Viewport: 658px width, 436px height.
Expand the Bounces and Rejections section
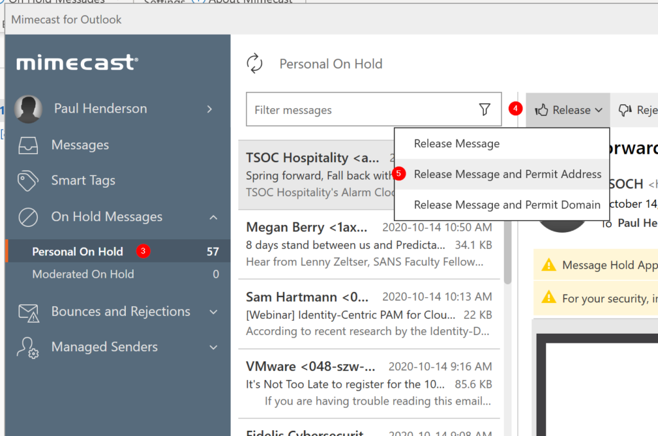click(x=213, y=312)
